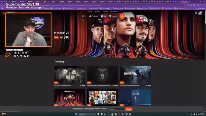Open the Pre-orders menu item
This screenshot has width=206, height=116.
(98, 12)
